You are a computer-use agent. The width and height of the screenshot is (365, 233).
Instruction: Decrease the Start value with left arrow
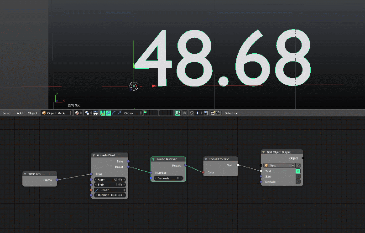(x=96, y=180)
